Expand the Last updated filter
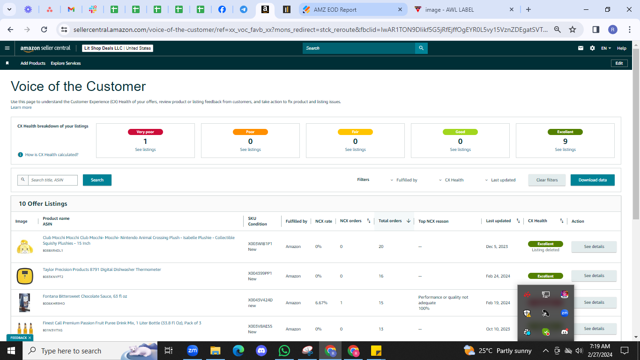 pyautogui.click(x=500, y=180)
